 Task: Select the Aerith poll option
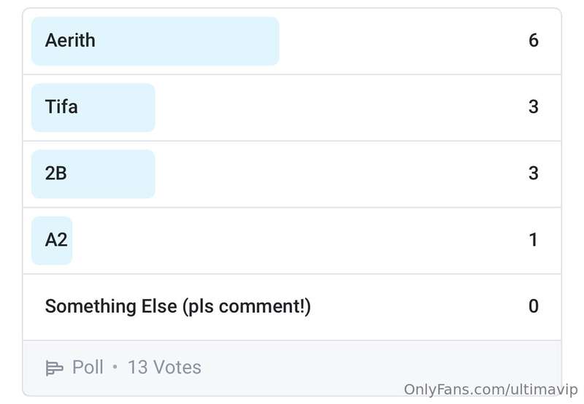pos(292,41)
